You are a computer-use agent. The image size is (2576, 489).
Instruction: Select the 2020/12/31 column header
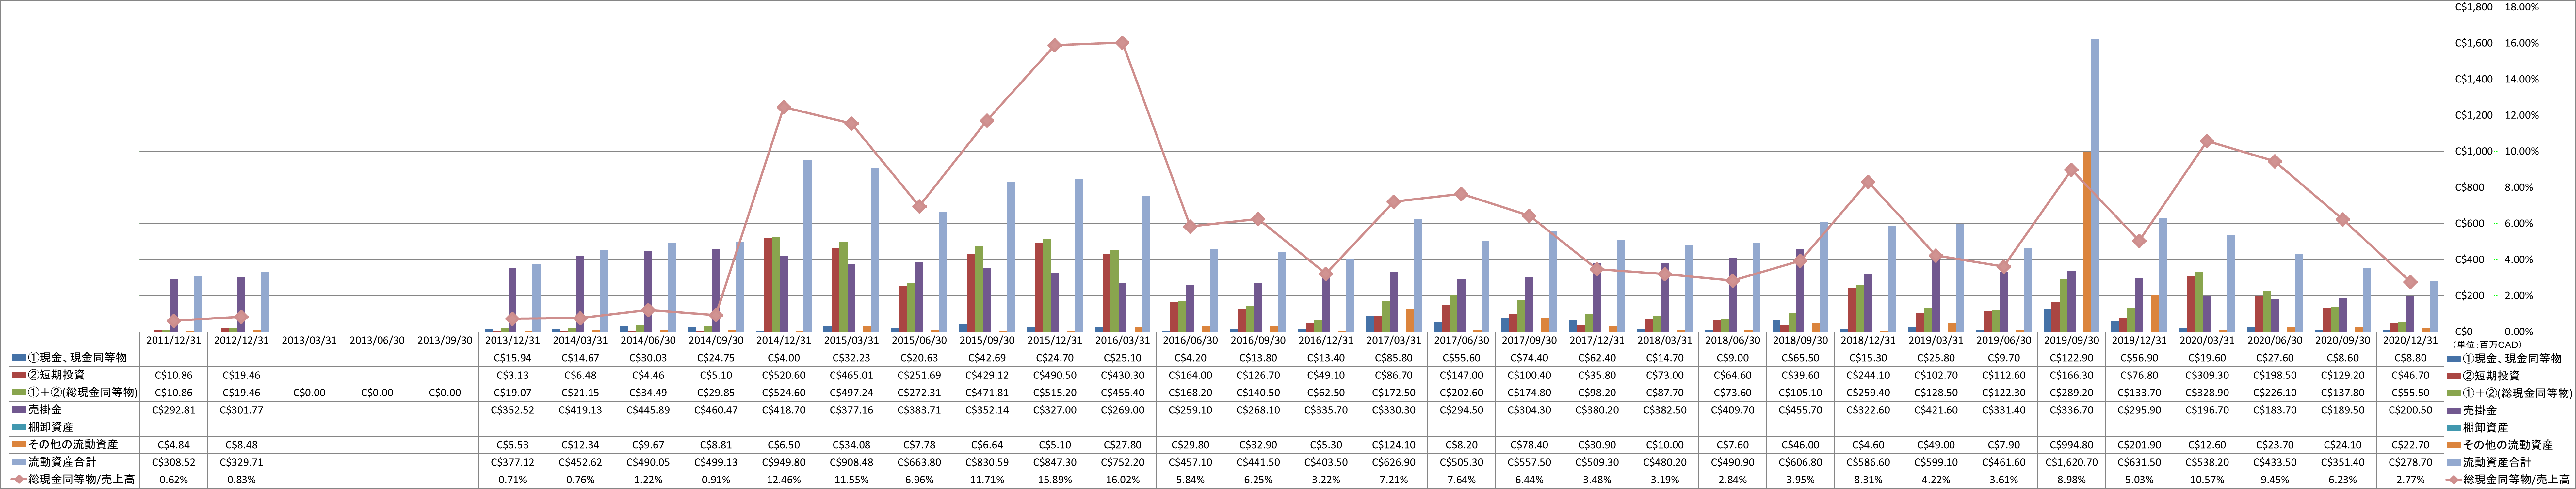2410,340
